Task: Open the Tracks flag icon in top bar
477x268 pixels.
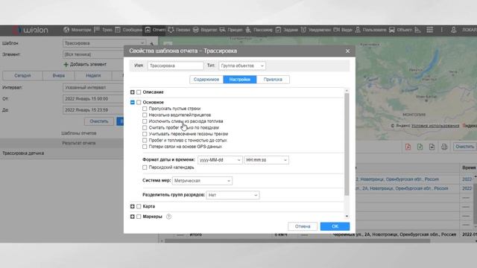Action: (97, 30)
